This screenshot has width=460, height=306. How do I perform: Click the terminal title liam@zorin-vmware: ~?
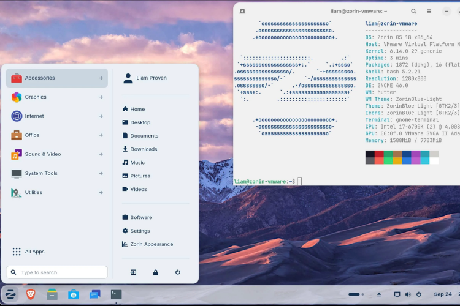tap(359, 11)
